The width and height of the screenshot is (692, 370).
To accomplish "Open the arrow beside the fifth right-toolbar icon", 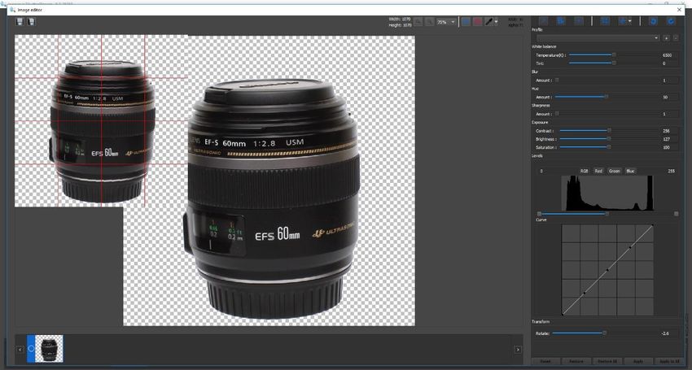I will 630,21.
